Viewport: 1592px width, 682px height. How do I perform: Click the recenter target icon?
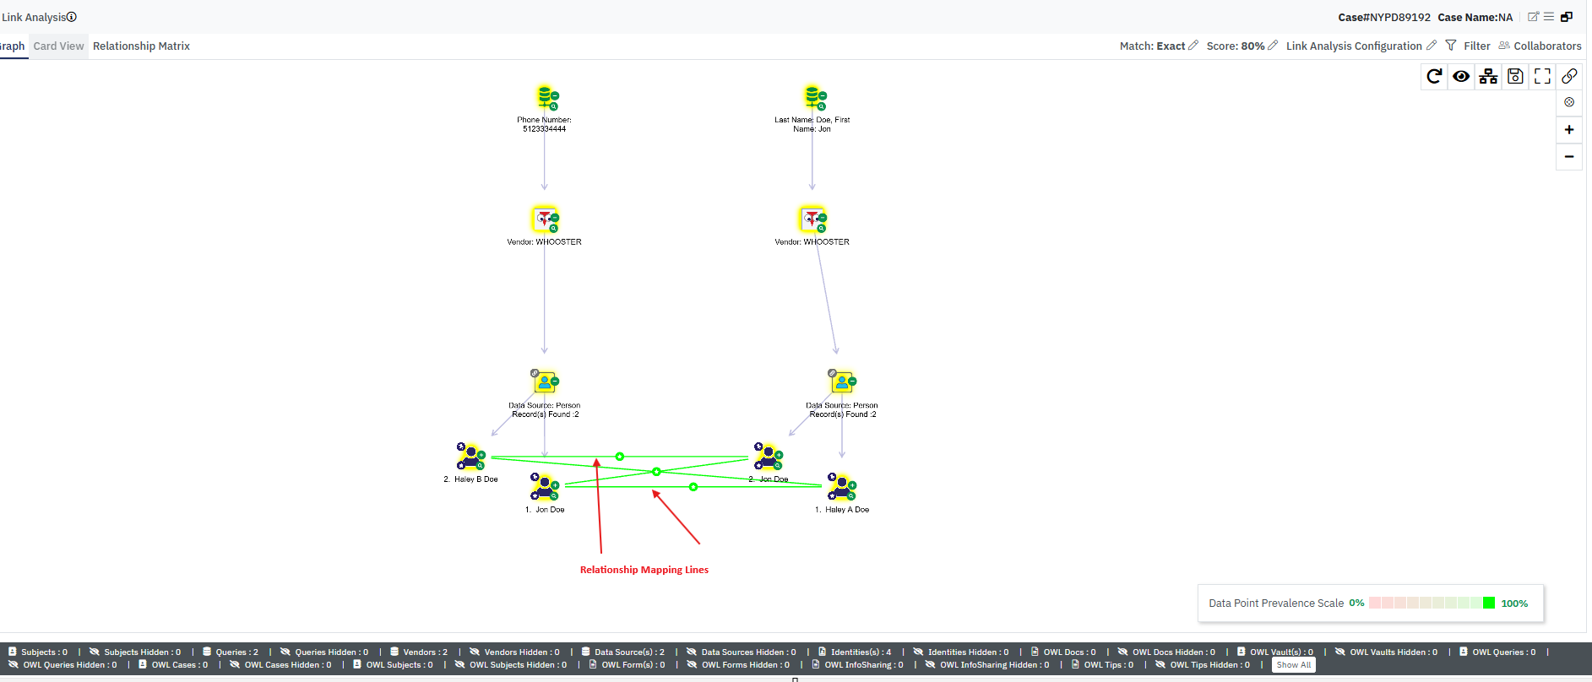[1569, 102]
